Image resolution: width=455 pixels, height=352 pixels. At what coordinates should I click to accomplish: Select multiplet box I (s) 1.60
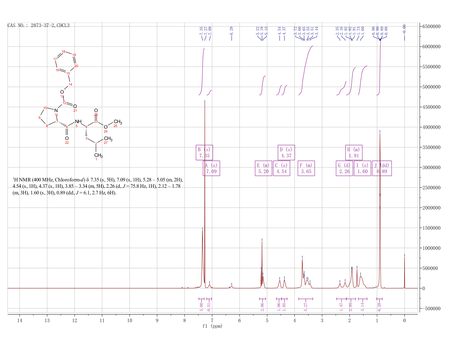362,168
